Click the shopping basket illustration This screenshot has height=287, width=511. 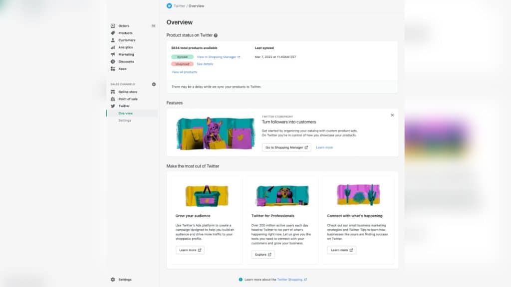click(x=207, y=196)
